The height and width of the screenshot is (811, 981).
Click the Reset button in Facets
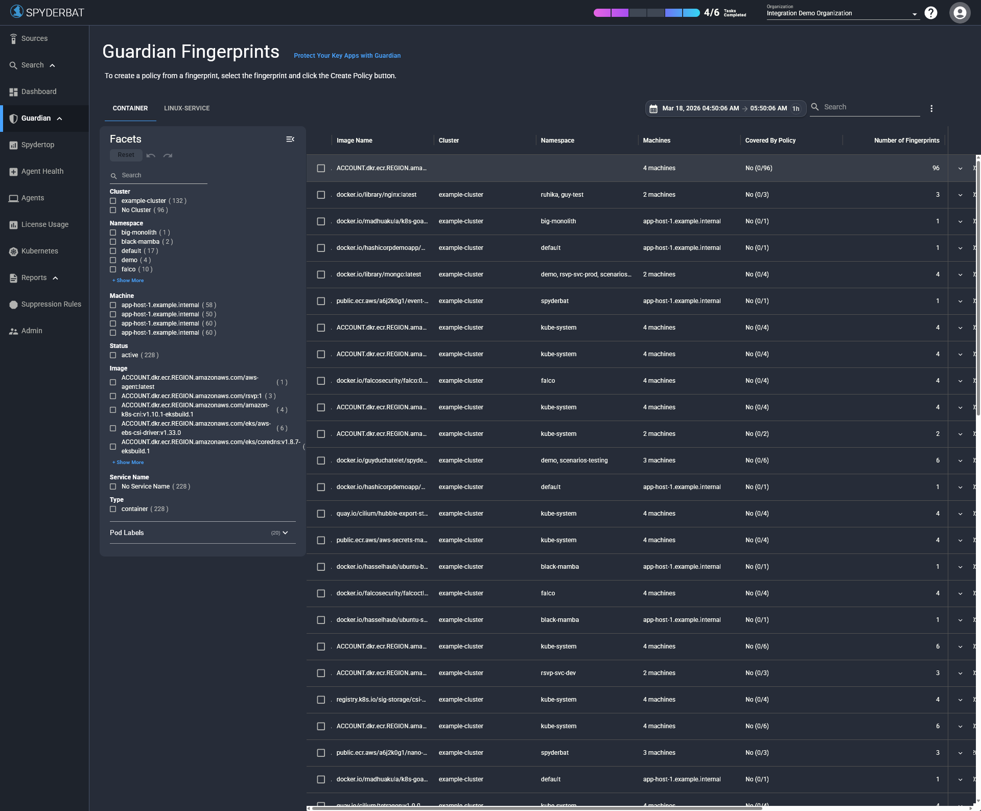(126, 155)
